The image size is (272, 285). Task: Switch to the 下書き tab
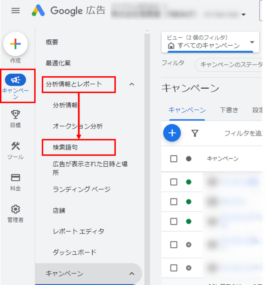click(229, 110)
